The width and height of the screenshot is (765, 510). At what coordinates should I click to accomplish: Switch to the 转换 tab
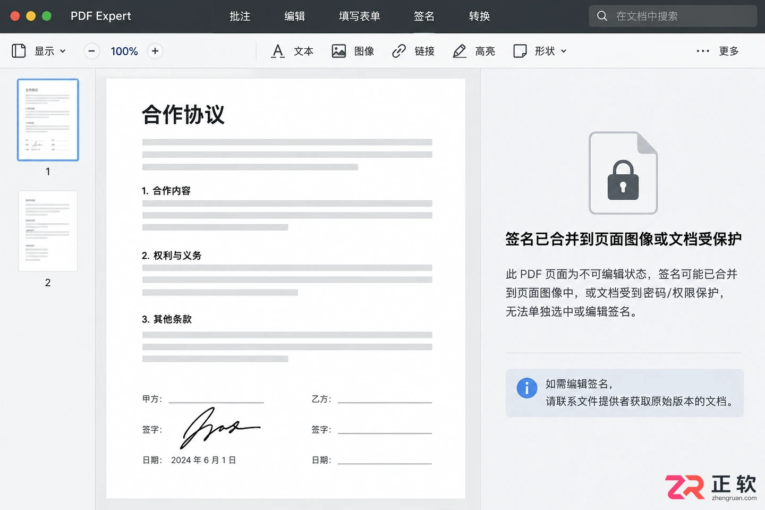pos(479,16)
